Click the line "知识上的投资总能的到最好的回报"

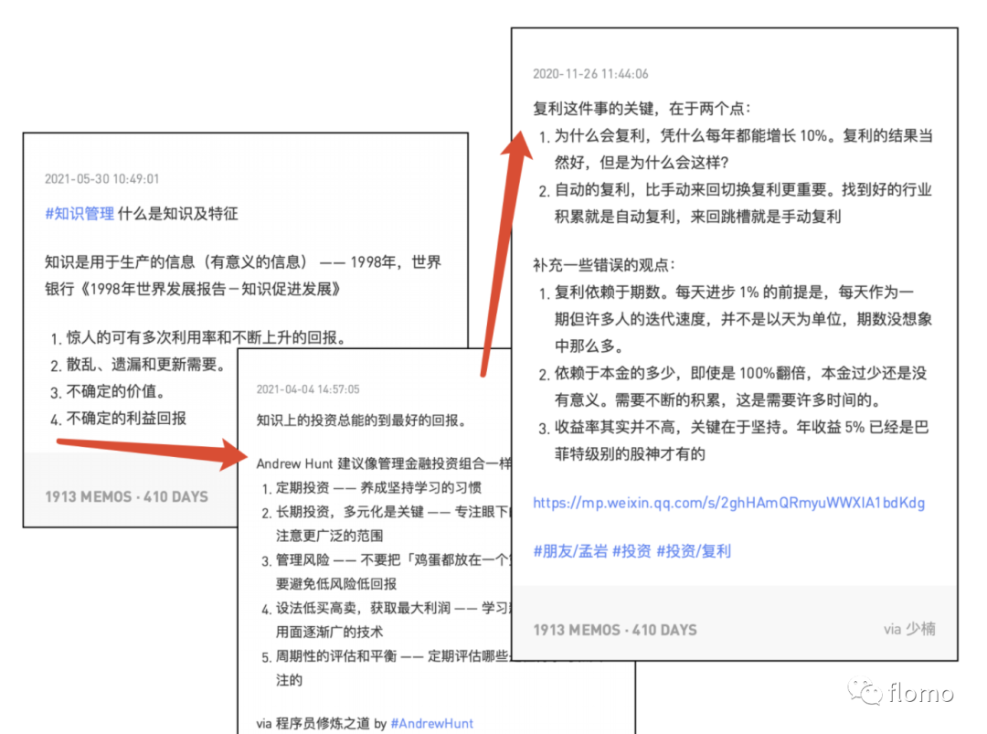(x=361, y=420)
